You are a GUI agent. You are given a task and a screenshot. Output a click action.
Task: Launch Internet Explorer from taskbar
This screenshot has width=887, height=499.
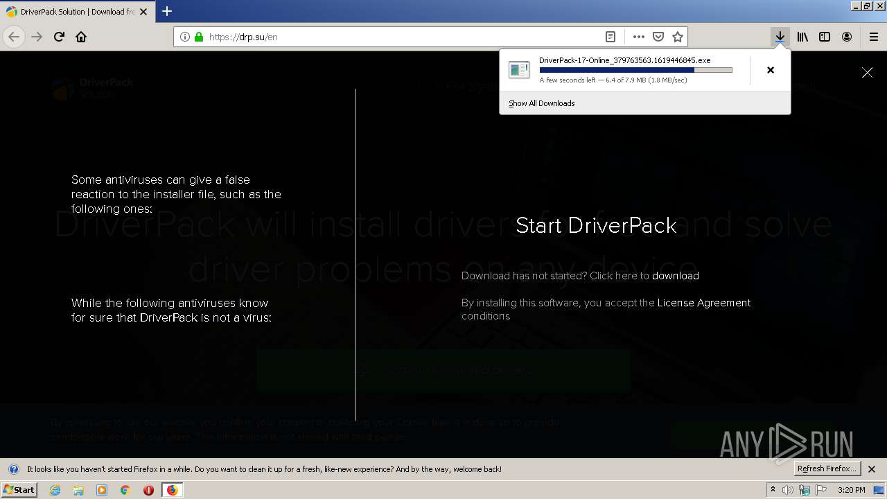pos(55,490)
